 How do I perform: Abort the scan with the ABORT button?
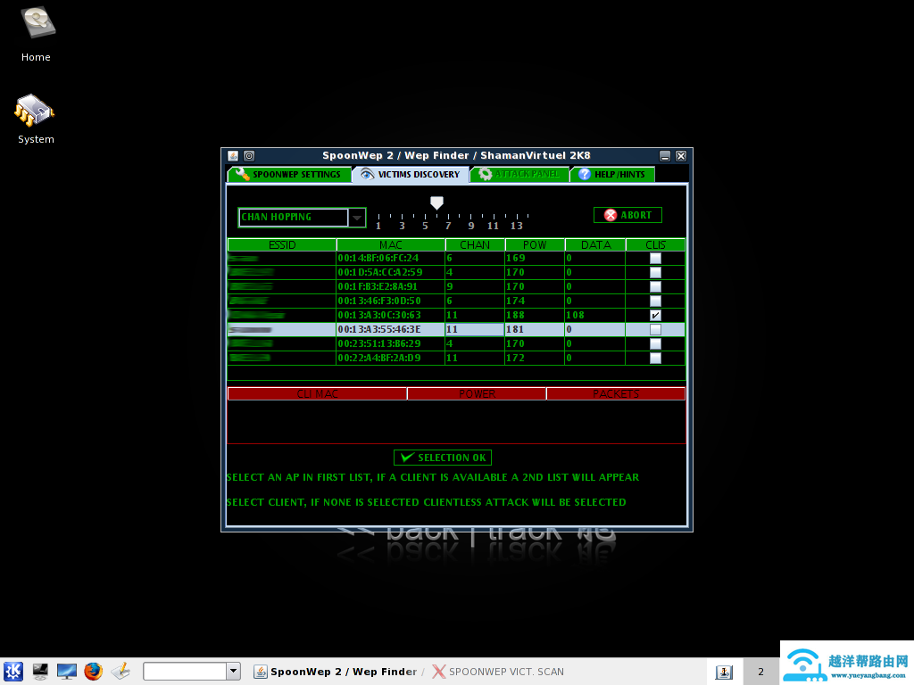[x=627, y=215]
